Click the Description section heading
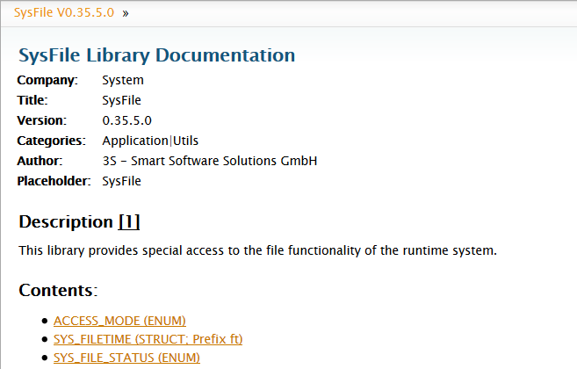The height and width of the screenshot is (369, 577). point(66,221)
